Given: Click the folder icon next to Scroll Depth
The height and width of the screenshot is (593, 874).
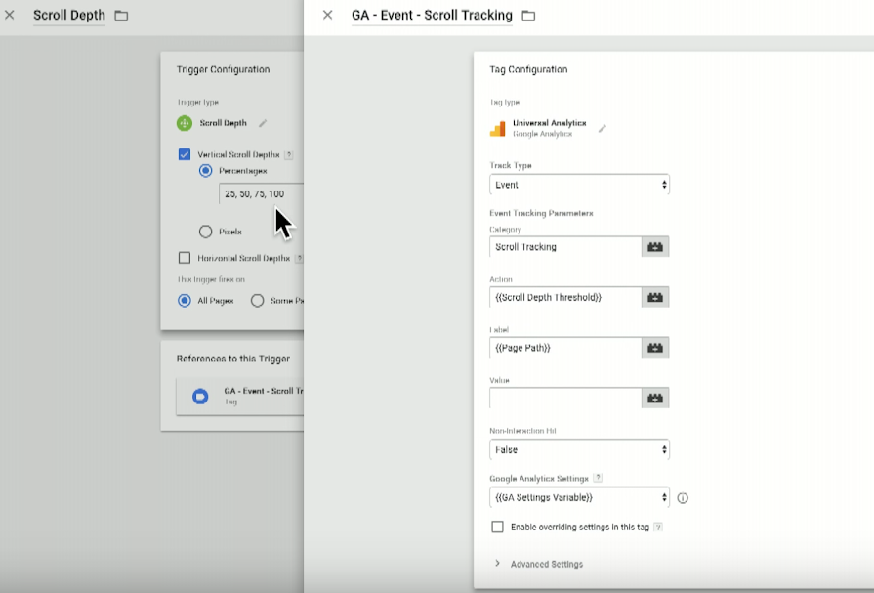Looking at the screenshot, I should (121, 16).
